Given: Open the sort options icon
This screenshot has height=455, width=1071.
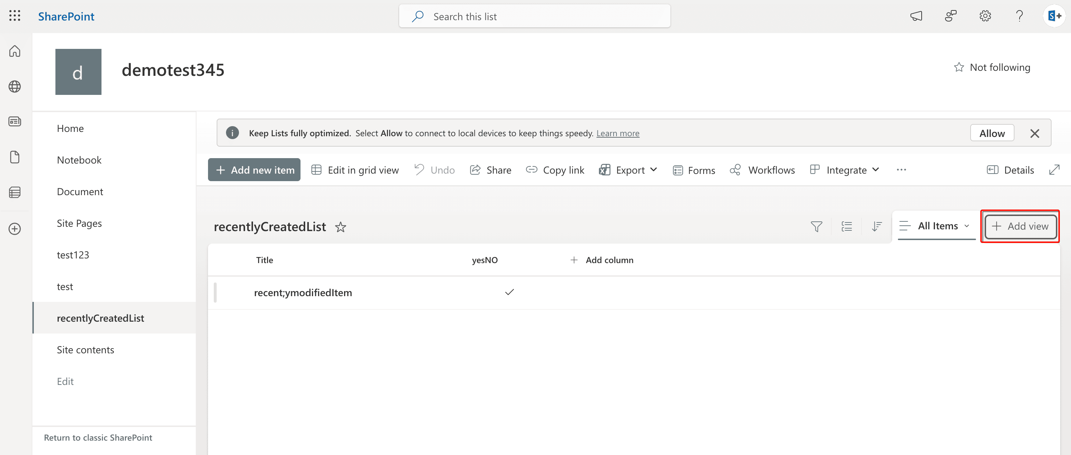Looking at the screenshot, I should click(877, 227).
